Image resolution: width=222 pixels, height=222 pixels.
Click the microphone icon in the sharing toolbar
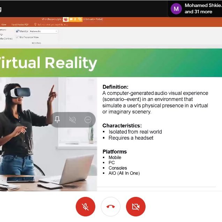(75, 19)
